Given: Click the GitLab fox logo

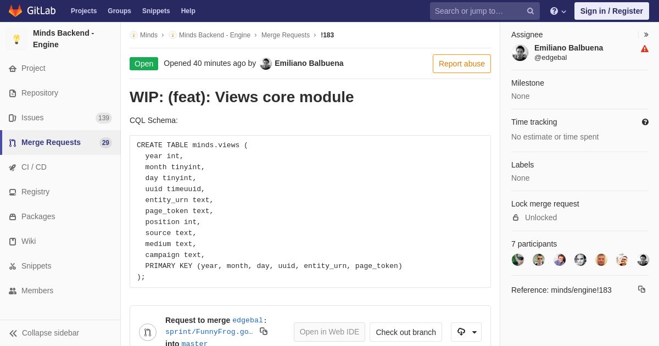Looking at the screenshot, I should coord(15,11).
